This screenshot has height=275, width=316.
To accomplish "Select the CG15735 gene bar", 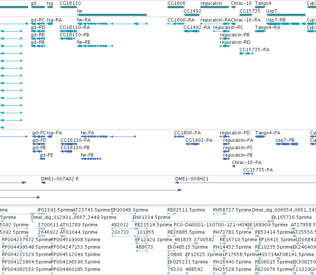I will tap(246, 15).
